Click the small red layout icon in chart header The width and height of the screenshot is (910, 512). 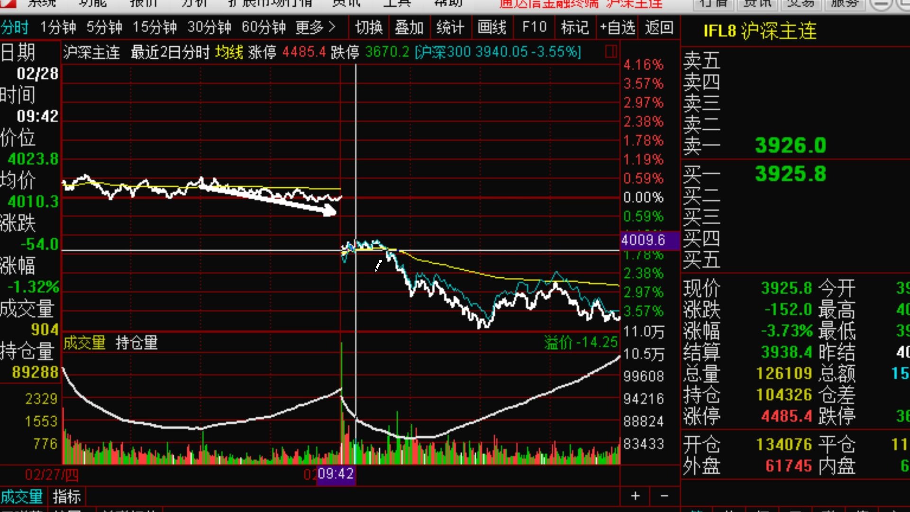611,52
